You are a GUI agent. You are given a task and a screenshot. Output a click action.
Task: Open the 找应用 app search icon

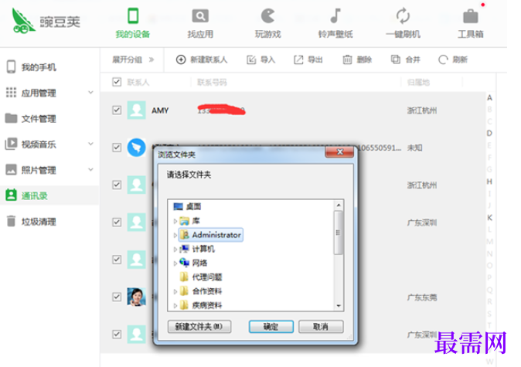200,16
